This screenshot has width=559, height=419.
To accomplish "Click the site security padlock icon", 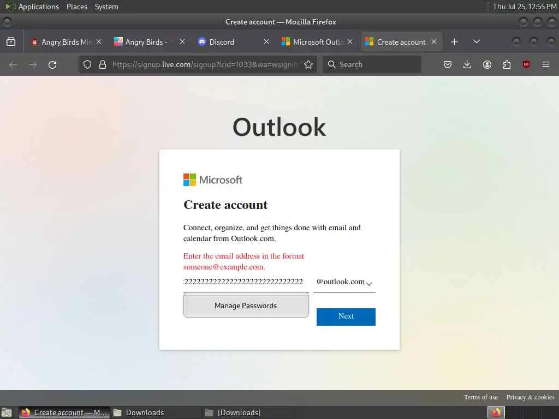I will tap(103, 64).
